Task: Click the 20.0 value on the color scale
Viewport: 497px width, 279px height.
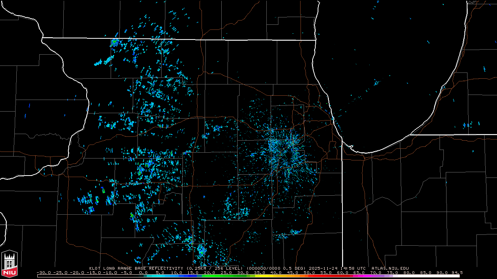Action: [x=209, y=272]
